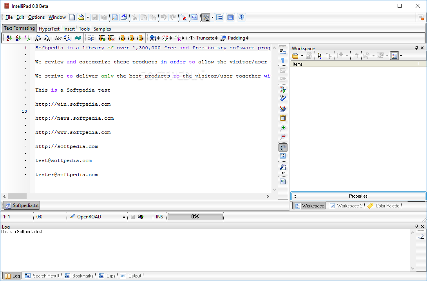The height and width of the screenshot is (281, 427).
Task: Pin the Workspace panel
Action: point(416,48)
